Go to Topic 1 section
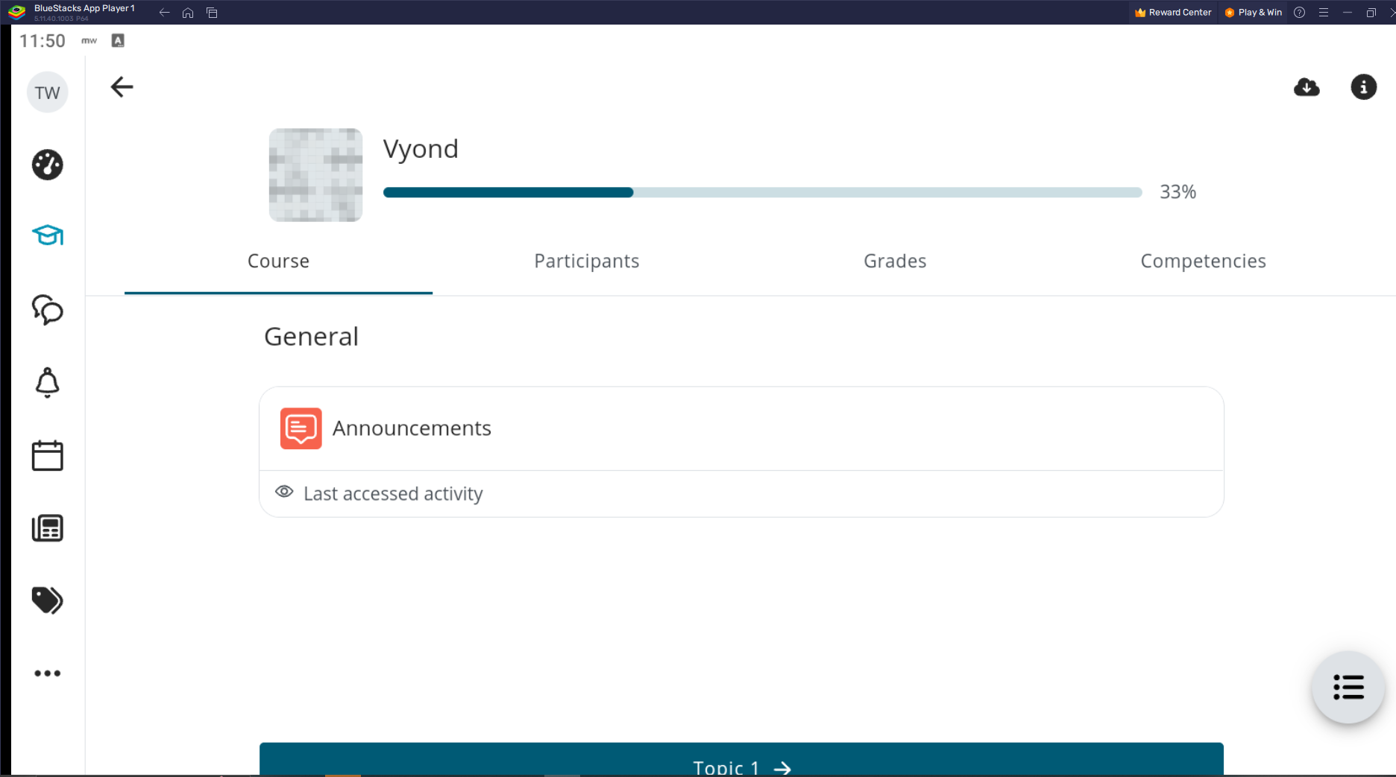This screenshot has height=777, width=1396. 741,760
